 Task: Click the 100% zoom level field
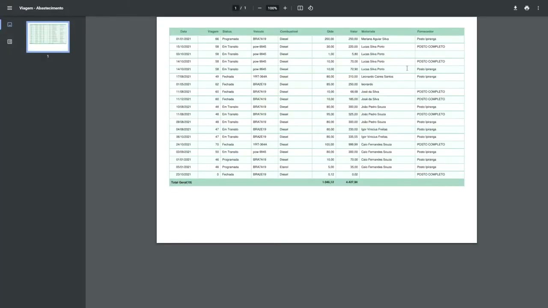point(272,8)
